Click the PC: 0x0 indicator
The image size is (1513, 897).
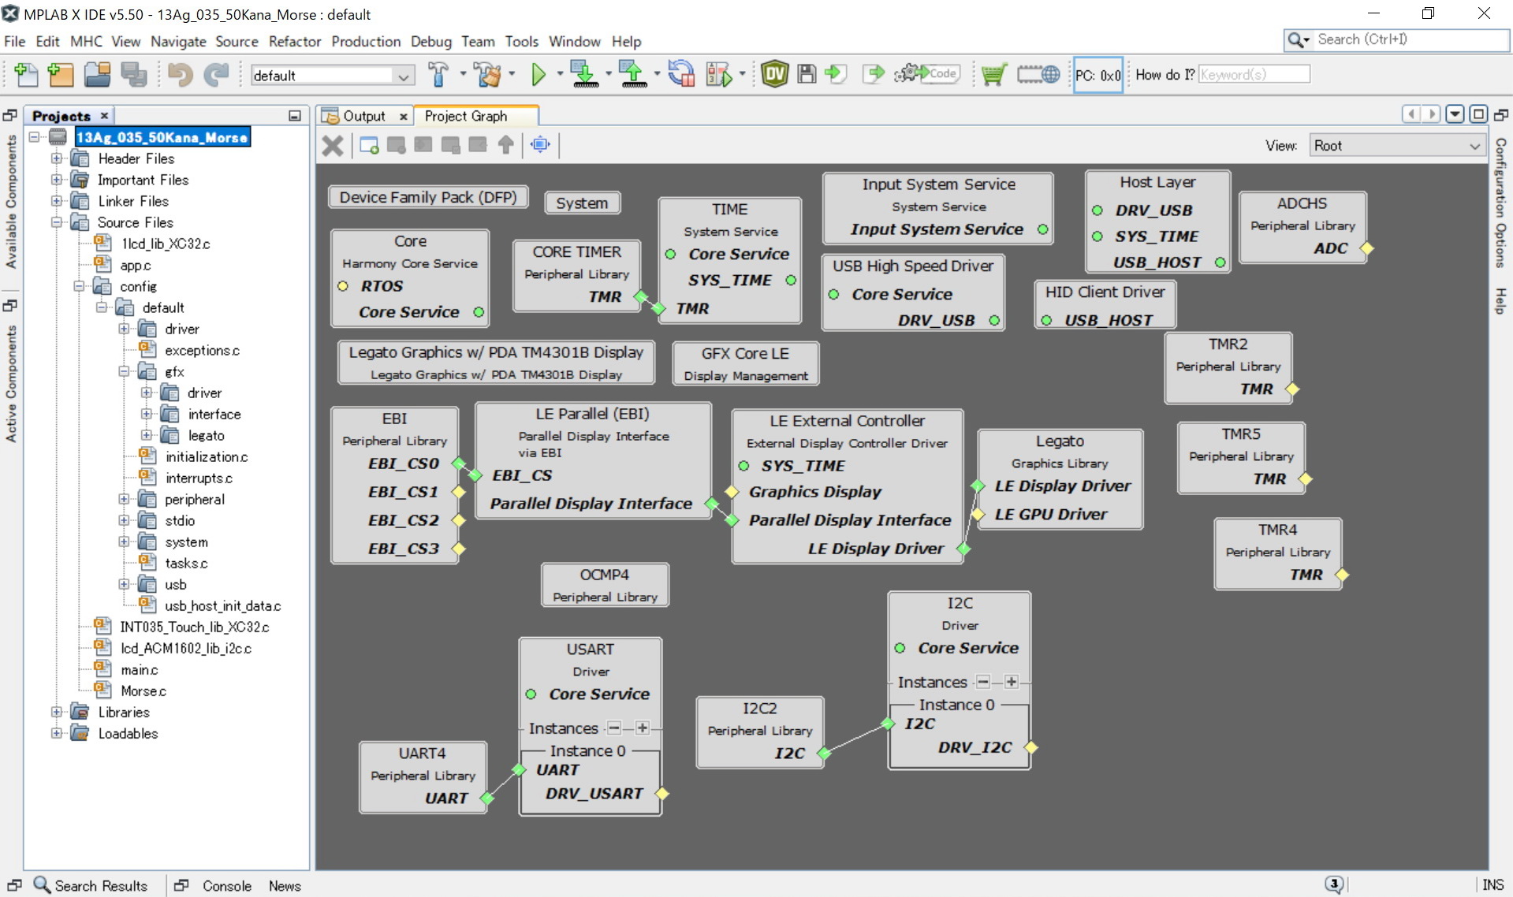click(1097, 75)
